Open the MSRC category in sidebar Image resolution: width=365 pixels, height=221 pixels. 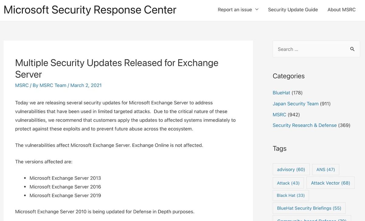pyautogui.click(x=279, y=114)
